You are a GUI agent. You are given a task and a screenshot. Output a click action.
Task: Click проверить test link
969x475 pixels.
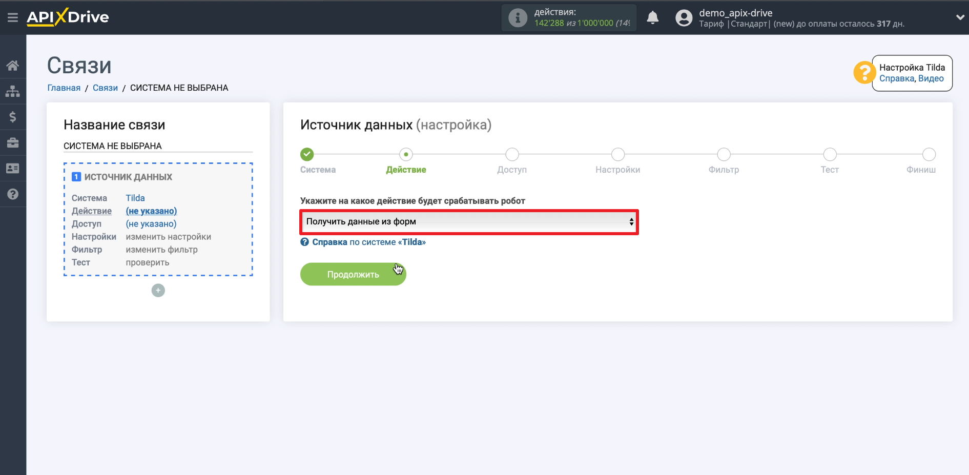point(148,262)
